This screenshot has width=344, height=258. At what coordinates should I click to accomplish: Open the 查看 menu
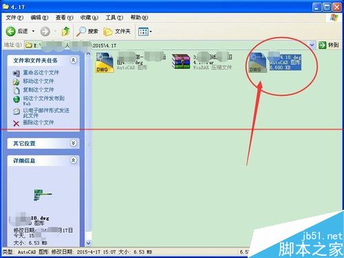[x=64, y=18]
